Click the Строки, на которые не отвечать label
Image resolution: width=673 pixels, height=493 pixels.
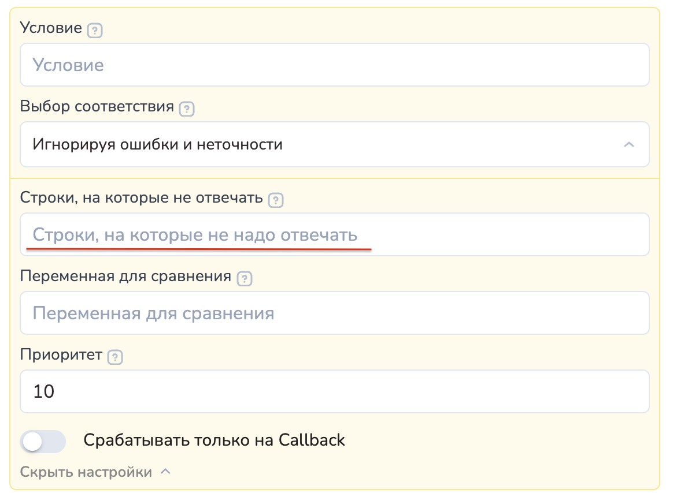coord(142,198)
